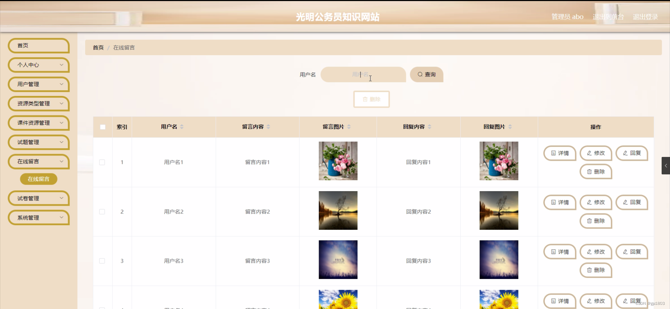Image resolution: width=670 pixels, height=309 pixels.
Task: Open the sunset 回复图片 thumbnail in row 2
Action: tap(499, 210)
